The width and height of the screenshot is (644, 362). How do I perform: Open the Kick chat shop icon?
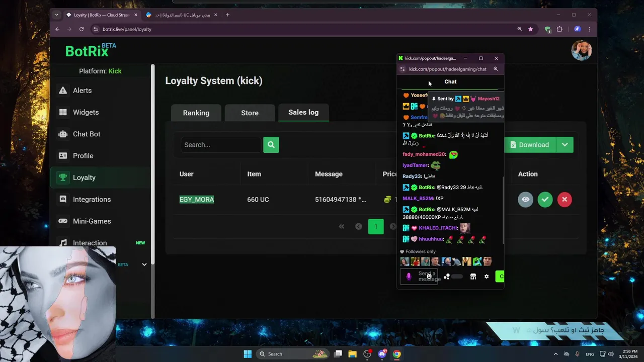tap(473, 277)
